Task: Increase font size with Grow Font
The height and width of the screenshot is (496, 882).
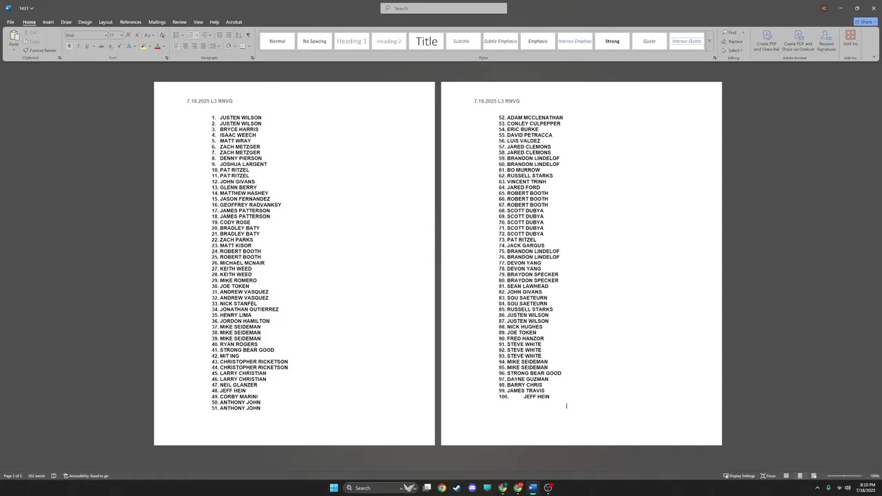Action: 128,35
